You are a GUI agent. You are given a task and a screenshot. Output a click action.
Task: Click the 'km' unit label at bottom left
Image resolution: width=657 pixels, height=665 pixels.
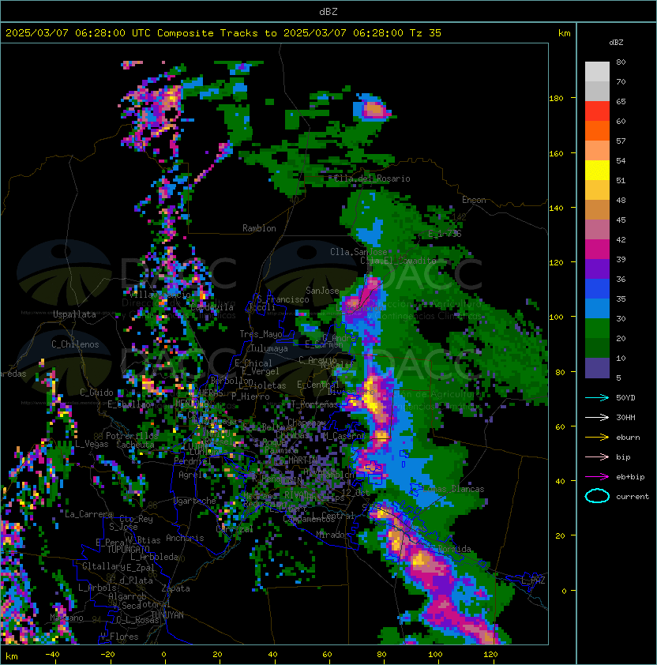pos(12,656)
